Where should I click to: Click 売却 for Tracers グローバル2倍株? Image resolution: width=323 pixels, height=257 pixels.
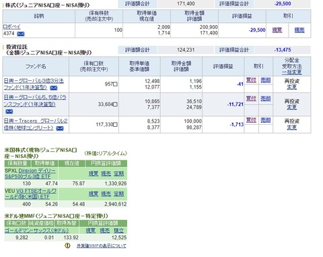coord(266,120)
